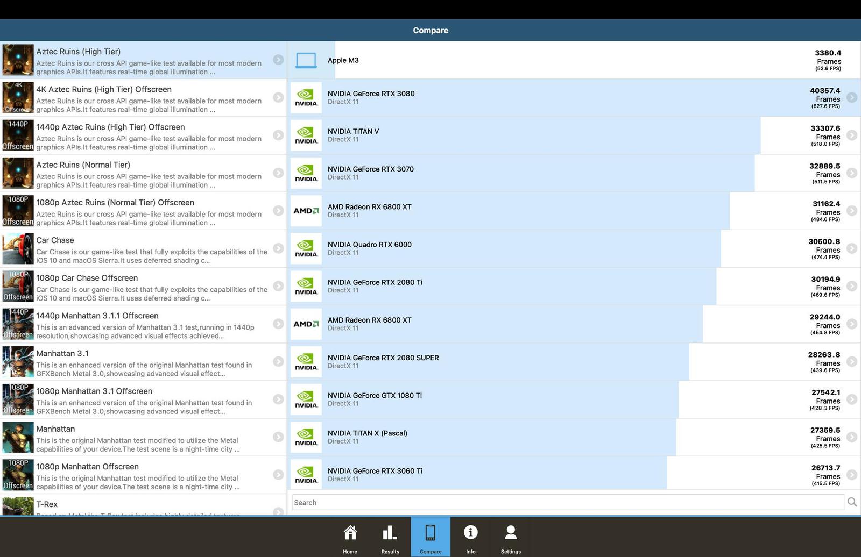Click NVIDIA logo beside TITAN X (Pascal)
The image size is (861, 557).
[x=306, y=437]
